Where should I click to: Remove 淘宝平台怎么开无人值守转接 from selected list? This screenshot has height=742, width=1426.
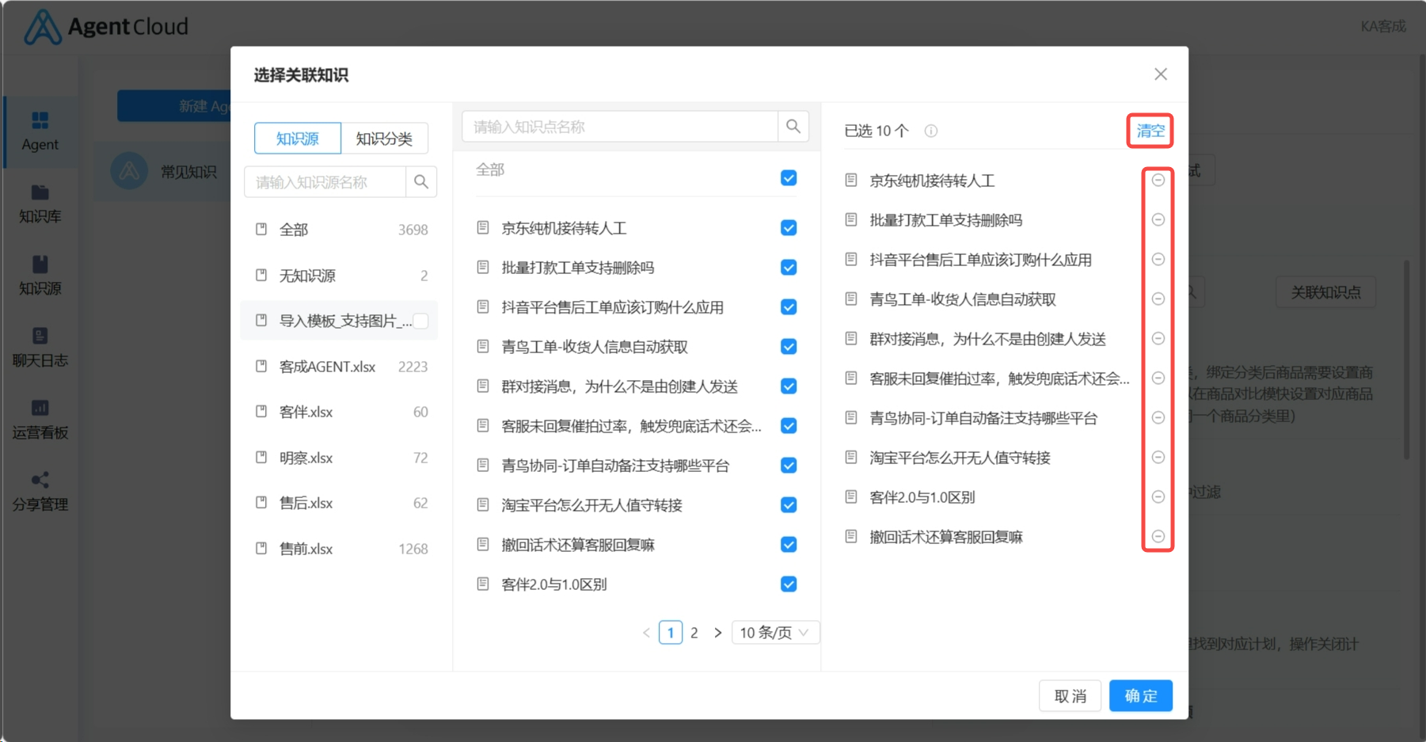(x=1158, y=458)
